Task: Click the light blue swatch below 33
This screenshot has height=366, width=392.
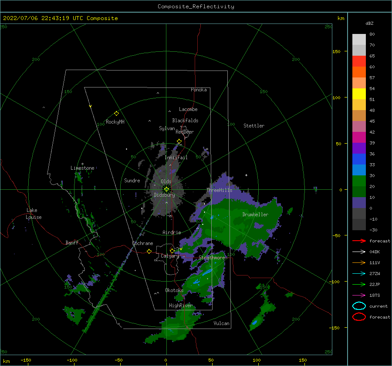Action: tap(359, 170)
